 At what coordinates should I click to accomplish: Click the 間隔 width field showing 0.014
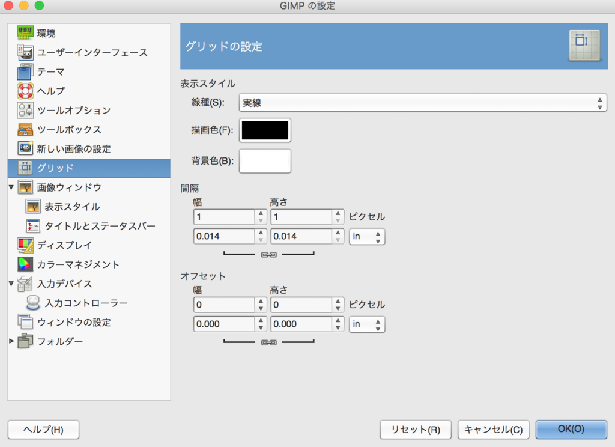[225, 236]
